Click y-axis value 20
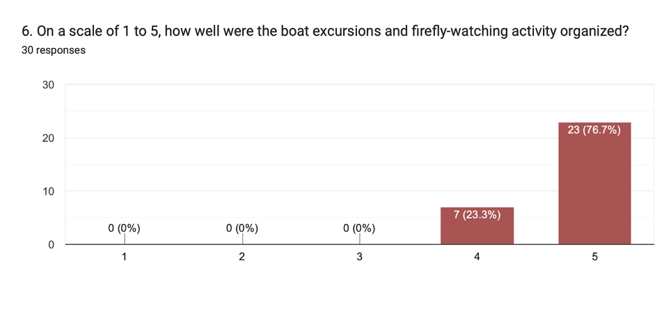This screenshot has width=655, height=311. click(x=48, y=138)
